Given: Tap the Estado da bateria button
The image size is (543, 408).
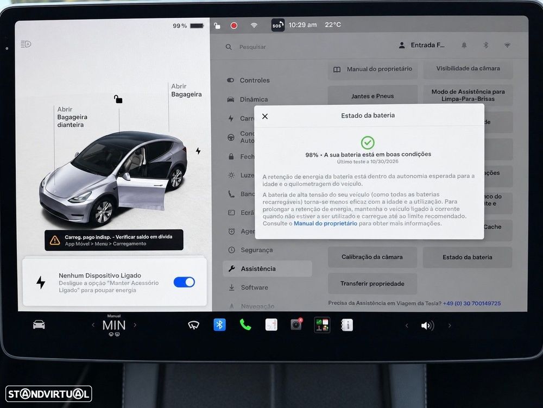Looking at the screenshot, I should tap(467, 258).
